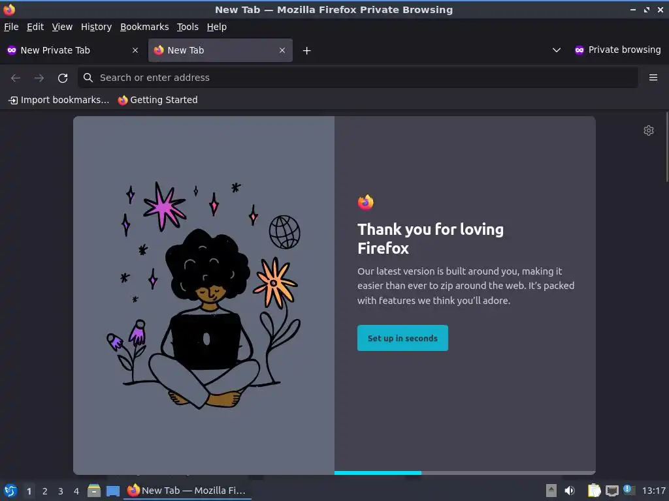Click the Firefox icon in title bar
This screenshot has width=669, height=501.
[9, 9]
